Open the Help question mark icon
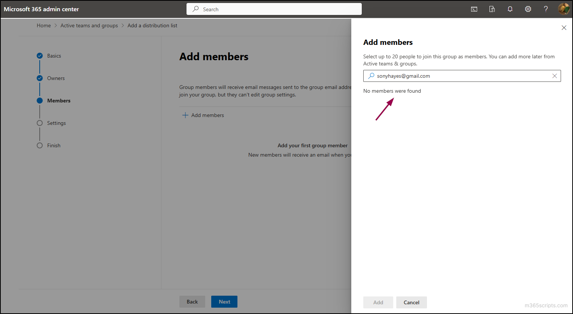The height and width of the screenshot is (314, 573). click(546, 9)
